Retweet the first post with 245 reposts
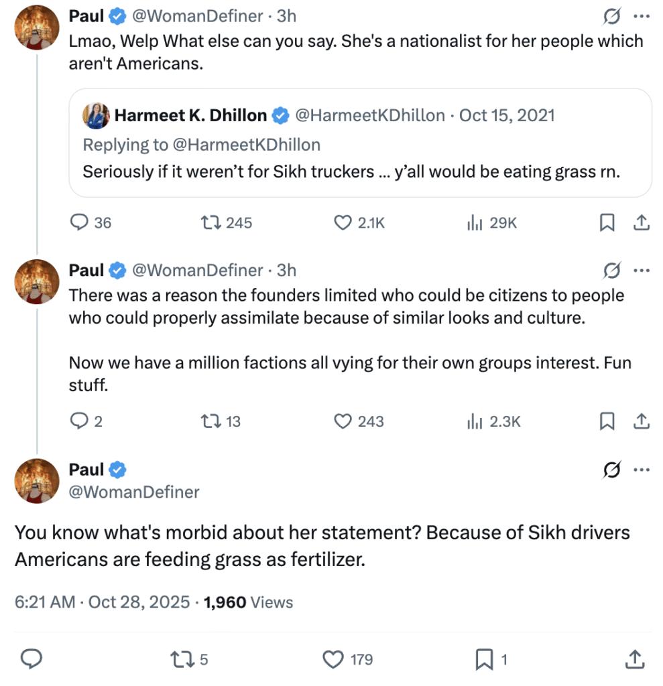 point(211,222)
